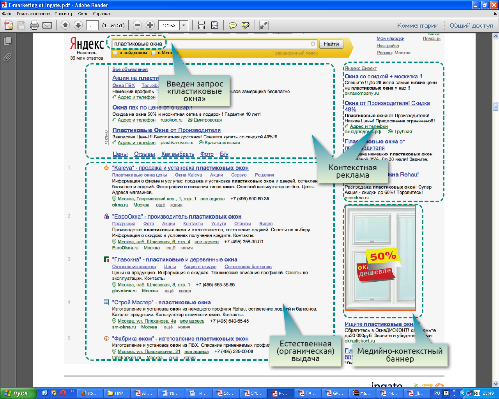Open the 'Помощь' link
499x399 pixels.
point(432,39)
